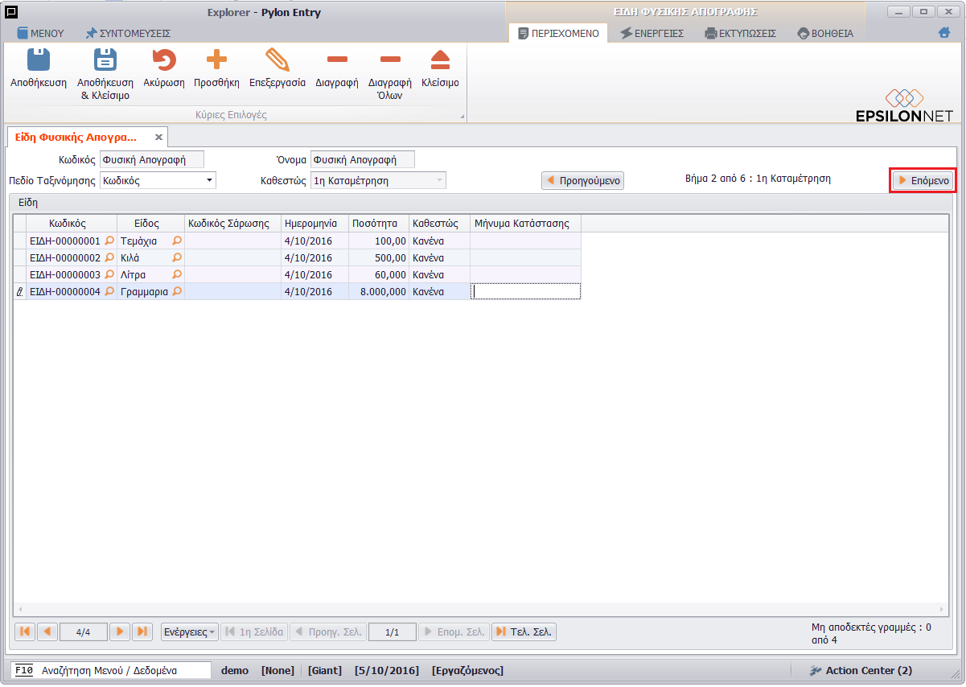Viewport: 966px width, 687px height.
Task: Click Κωδικός Σάρωσης column header
Action: 233,223
